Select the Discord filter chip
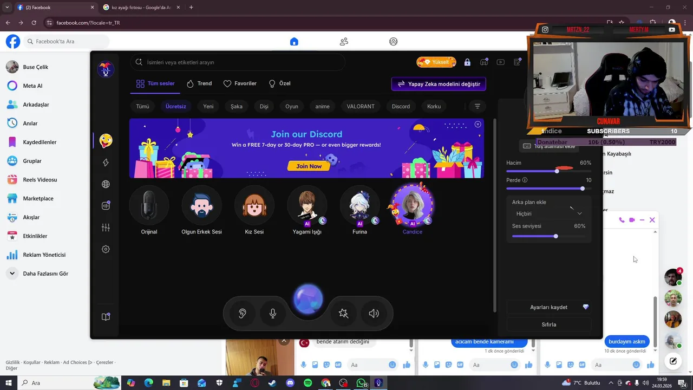Viewport: 693px width, 390px height. [401, 106]
